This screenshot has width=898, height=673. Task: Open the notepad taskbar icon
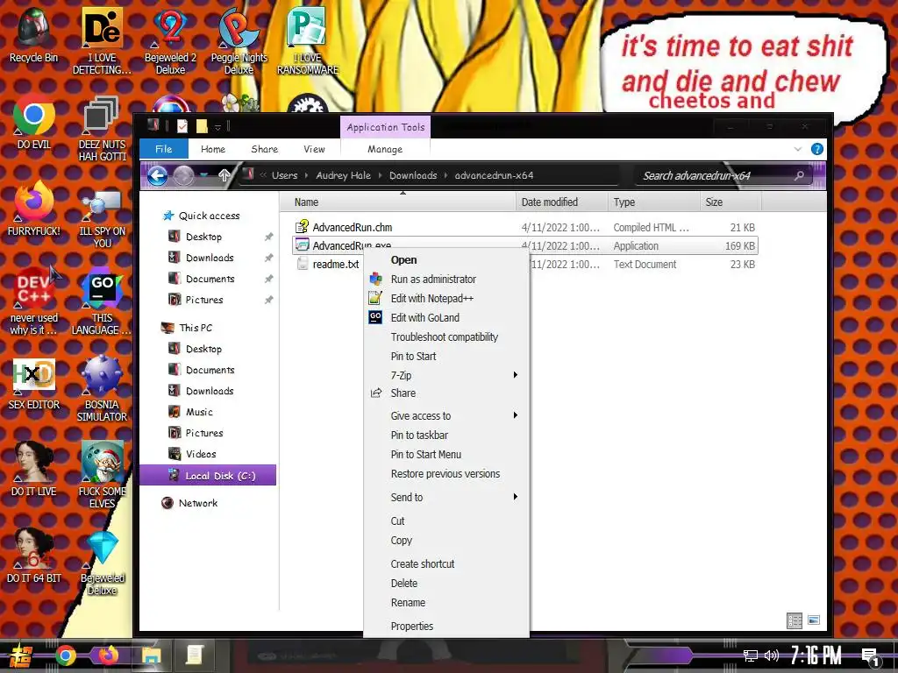[194, 655]
